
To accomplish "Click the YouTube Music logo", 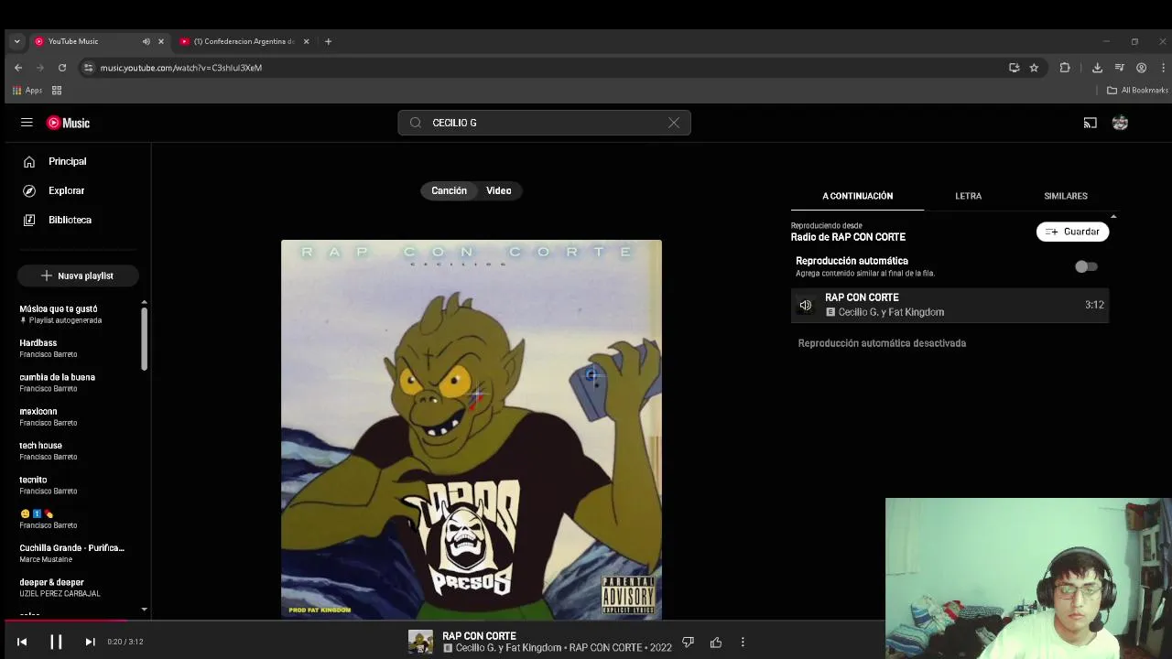I will point(69,123).
